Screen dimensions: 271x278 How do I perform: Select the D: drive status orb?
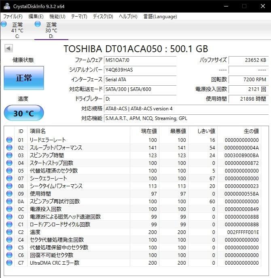38,24
